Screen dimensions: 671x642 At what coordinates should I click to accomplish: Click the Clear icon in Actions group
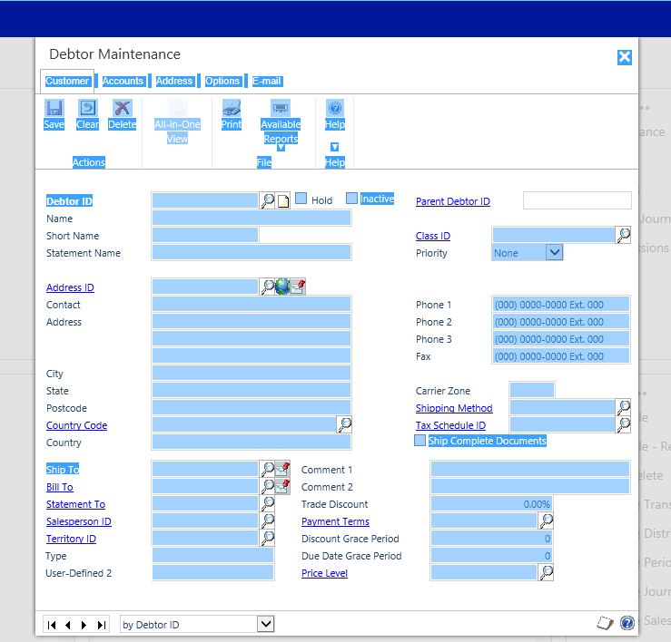pyautogui.click(x=87, y=109)
